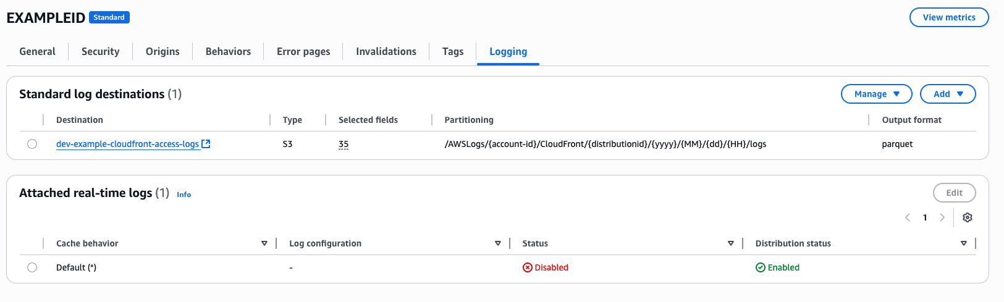The height and width of the screenshot is (302, 1004).
Task: Click the View metrics button
Action: (x=948, y=17)
